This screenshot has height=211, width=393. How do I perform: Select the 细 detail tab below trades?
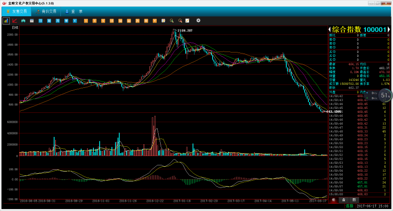[334, 200]
